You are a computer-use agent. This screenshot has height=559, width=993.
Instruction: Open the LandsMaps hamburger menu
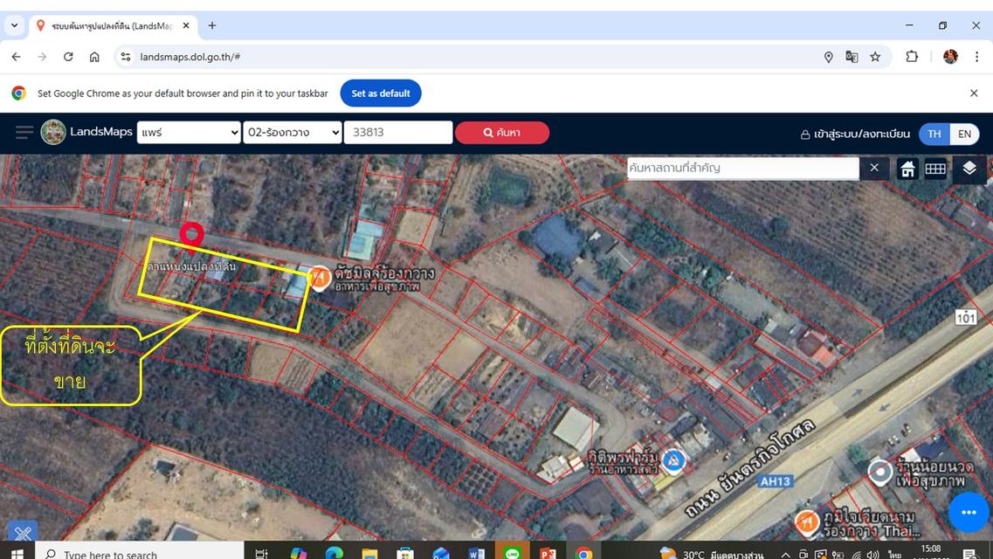24,133
